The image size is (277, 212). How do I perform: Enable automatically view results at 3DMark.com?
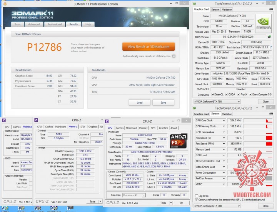click(x=174, y=56)
